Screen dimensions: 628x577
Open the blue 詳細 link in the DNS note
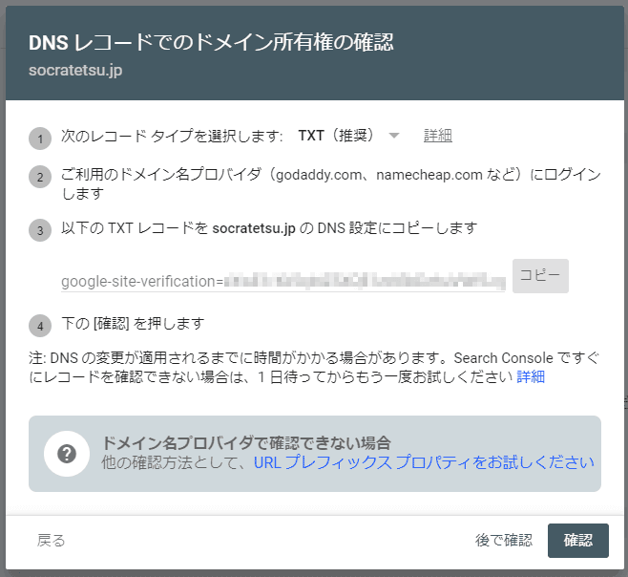click(531, 377)
